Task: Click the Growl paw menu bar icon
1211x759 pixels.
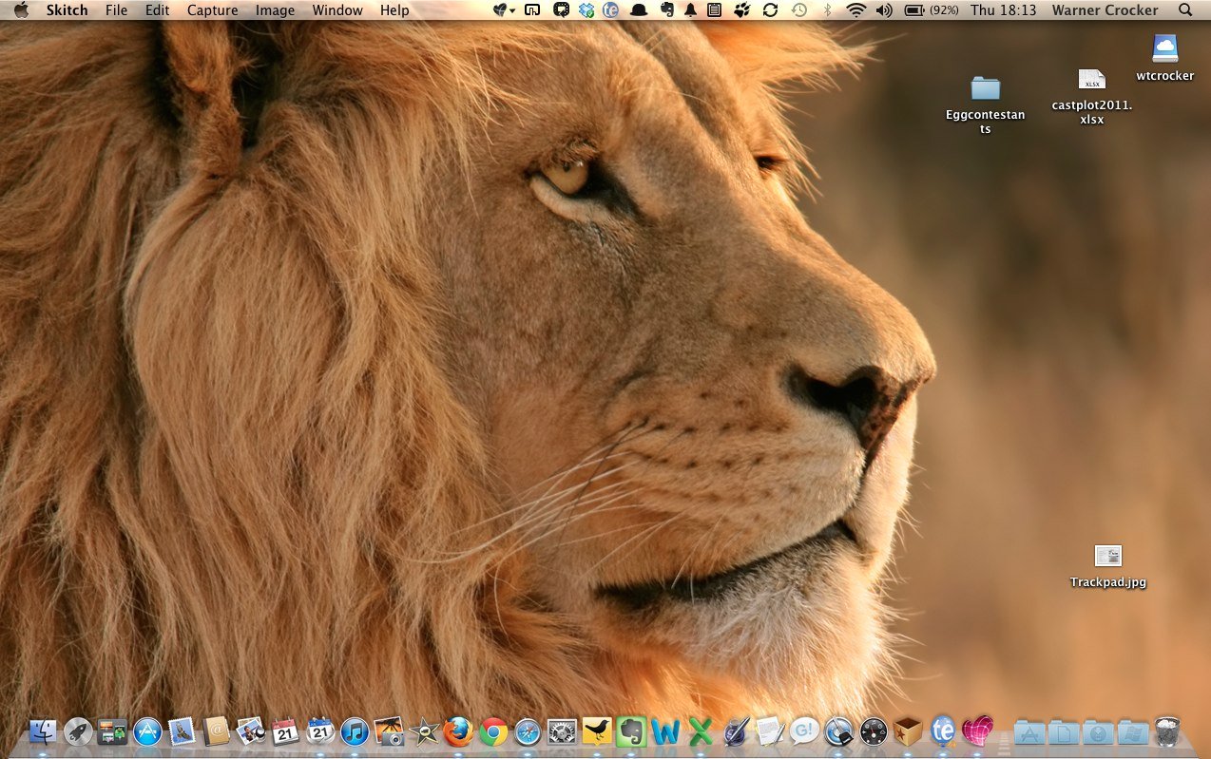Action: 742,10
